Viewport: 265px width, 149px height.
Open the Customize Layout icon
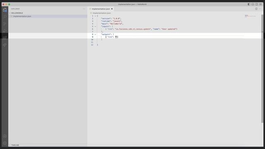260,4
